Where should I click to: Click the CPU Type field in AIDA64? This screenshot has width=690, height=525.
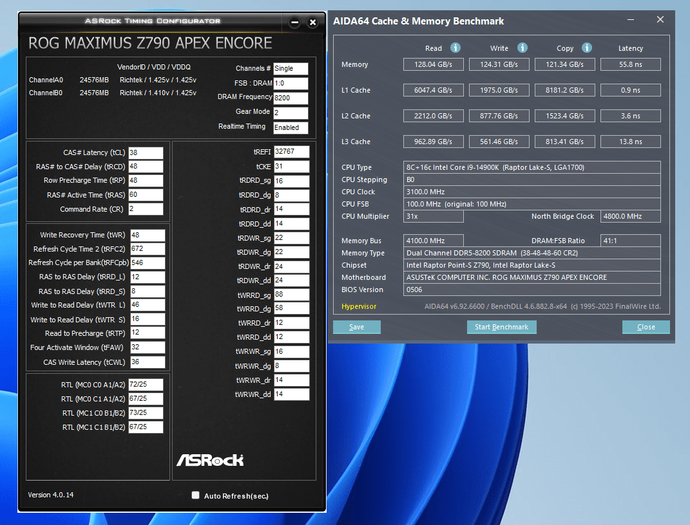pyautogui.click(x=532, y=167)
